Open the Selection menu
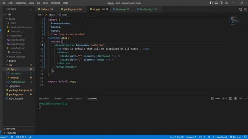Image resolution: width=248 pixels, height=139 pixels. 21,3
